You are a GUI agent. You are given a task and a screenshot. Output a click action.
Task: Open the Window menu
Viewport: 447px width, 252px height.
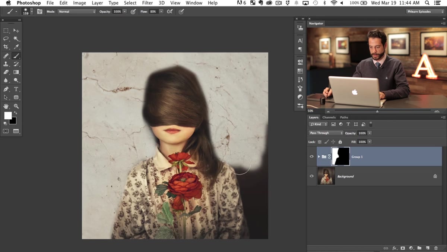(x=194, y=3)
